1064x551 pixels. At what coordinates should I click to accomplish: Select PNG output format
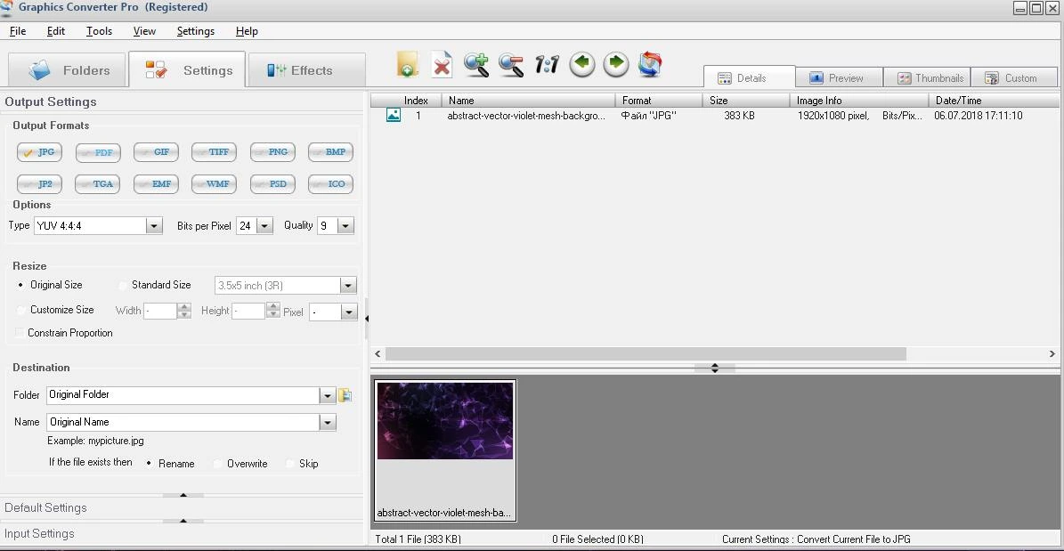coord(272,152)
